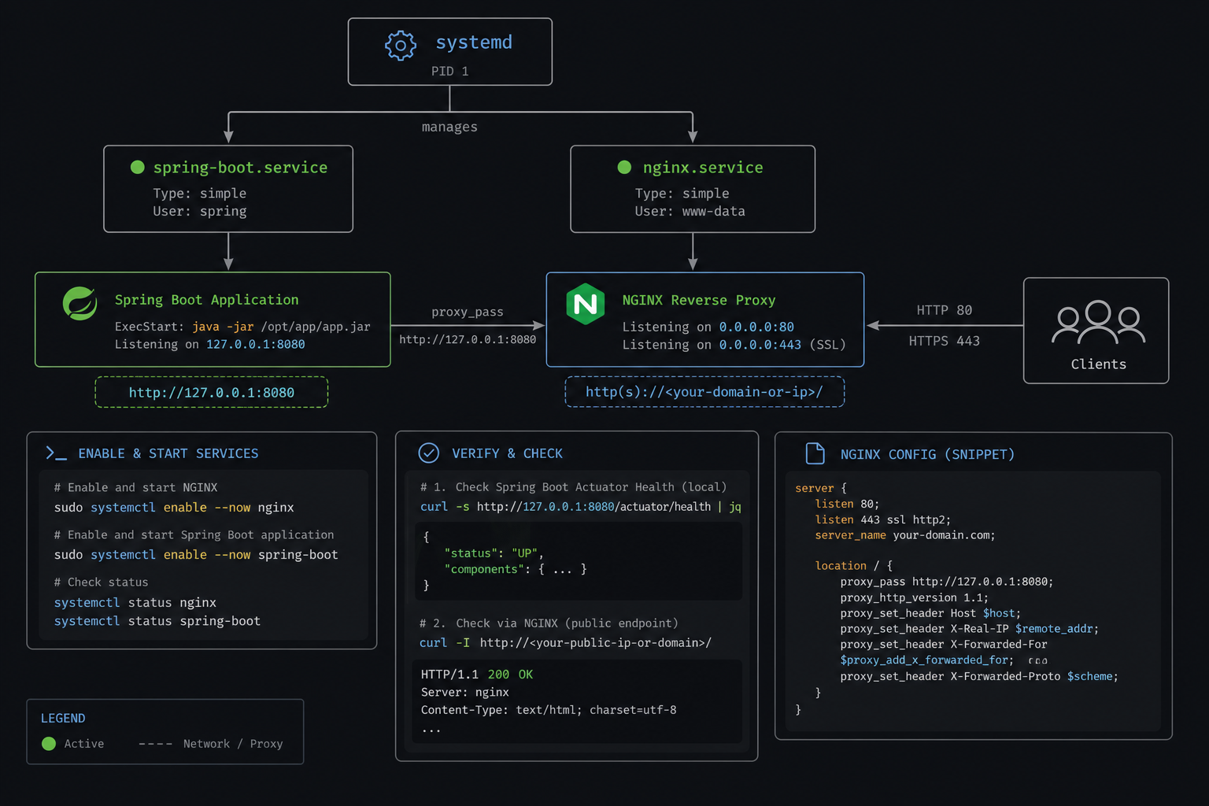Select the nginx.service heading

point(703,168)
